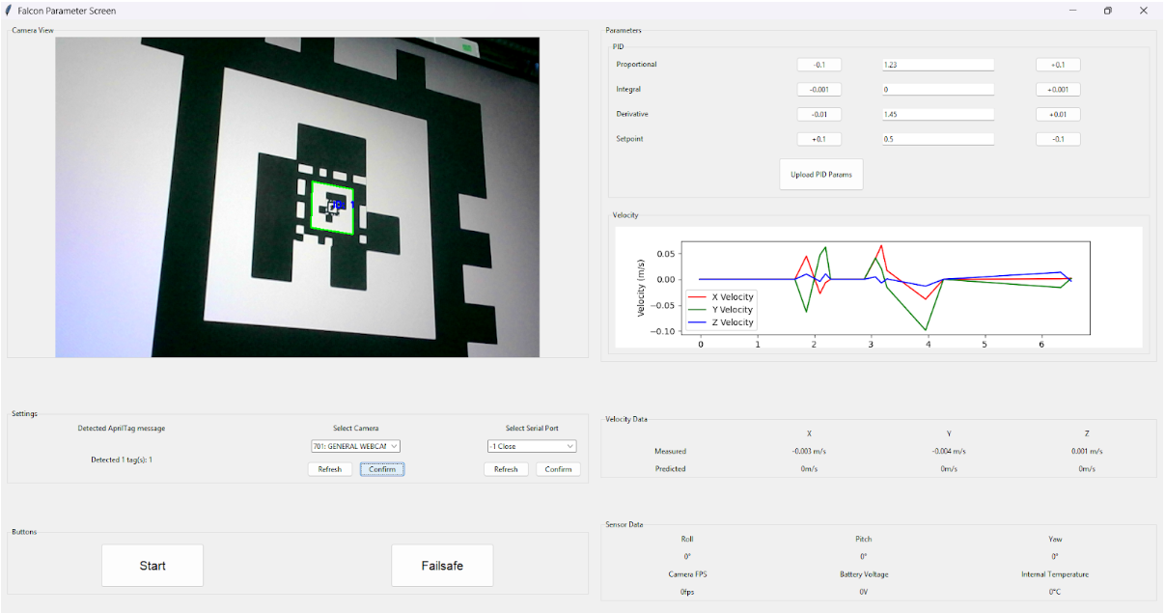The image size is (1165, 613).
Task: Confirm the selected camera
Action: pos(382,469)
